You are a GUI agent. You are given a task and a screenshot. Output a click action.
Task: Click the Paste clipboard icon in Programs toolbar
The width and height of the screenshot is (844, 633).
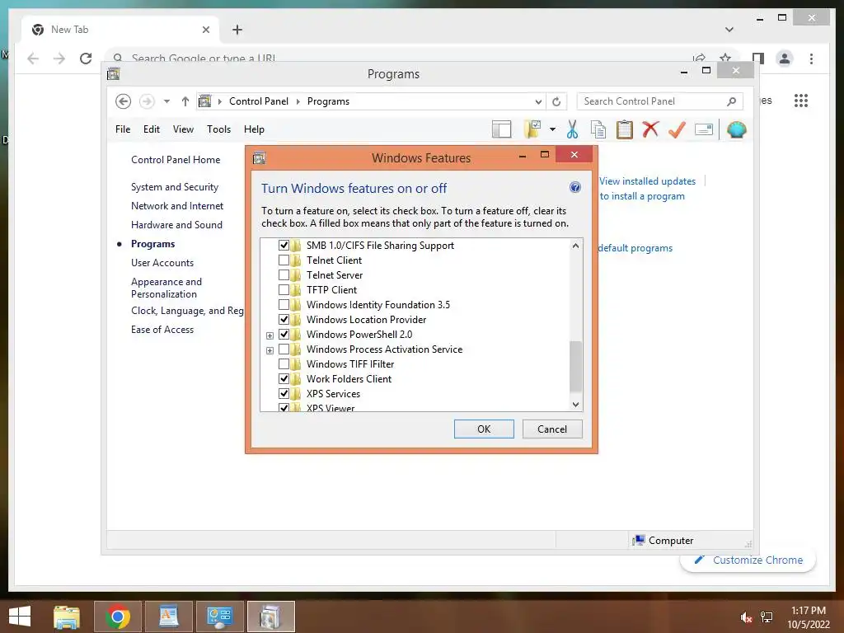click(x=625, y=129)
